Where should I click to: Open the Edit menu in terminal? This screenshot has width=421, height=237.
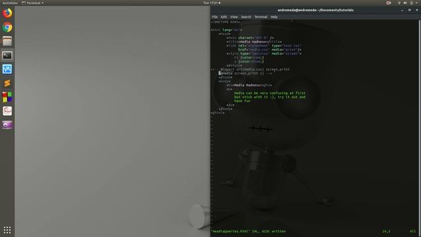pos(224,17)
